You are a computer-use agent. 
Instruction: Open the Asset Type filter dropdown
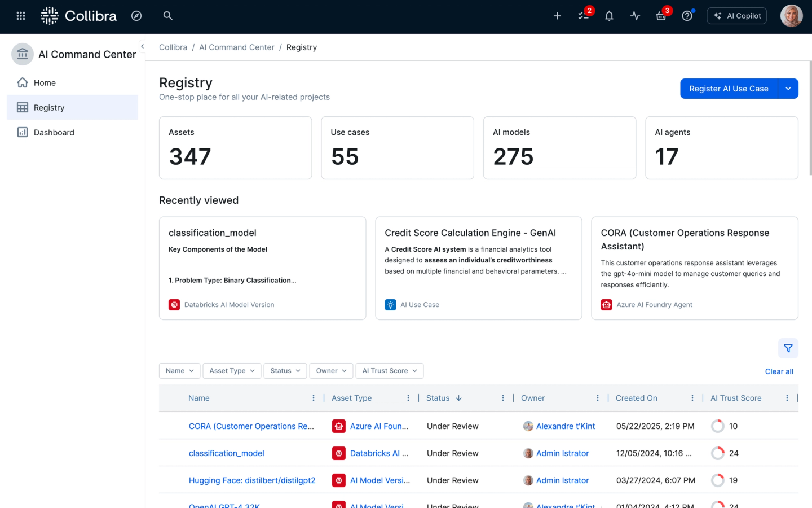click(232, 371)
